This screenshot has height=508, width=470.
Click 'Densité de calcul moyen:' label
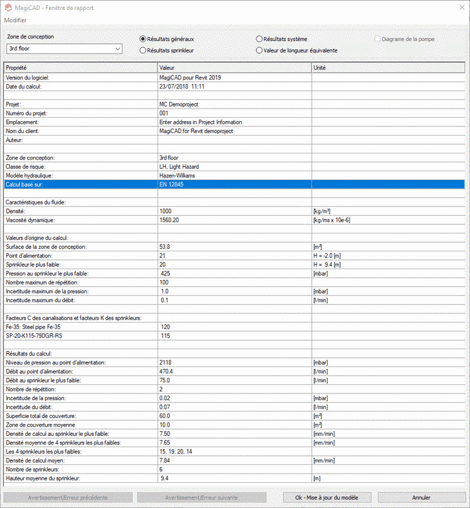[35, 460]
